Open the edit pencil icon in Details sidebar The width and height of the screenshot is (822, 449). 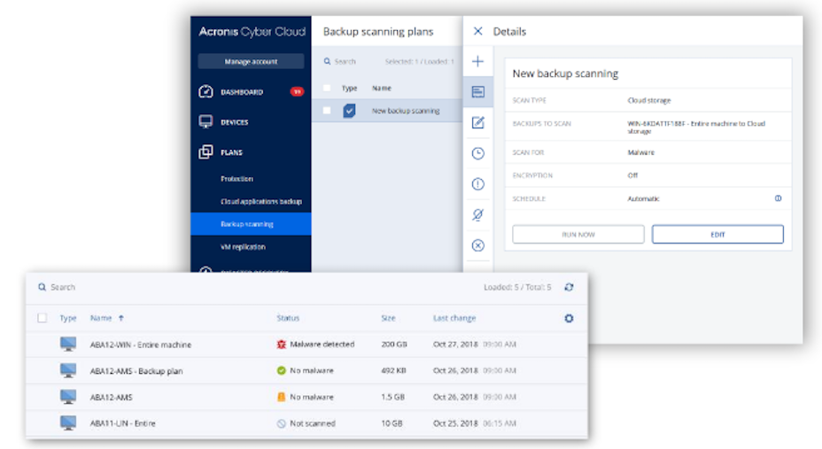477,123
